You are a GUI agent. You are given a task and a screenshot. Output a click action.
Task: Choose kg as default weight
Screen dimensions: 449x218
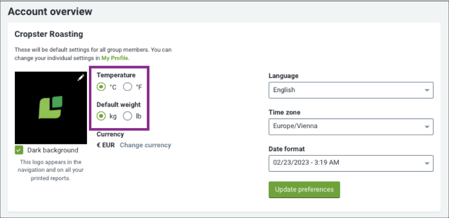pos(101,116)
